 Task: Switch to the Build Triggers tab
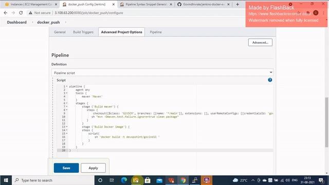pos(83,32)
